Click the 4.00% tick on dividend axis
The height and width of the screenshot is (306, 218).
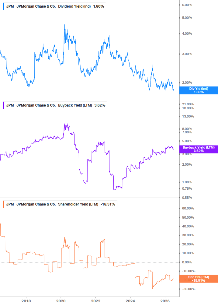pyautogui.click(x=187, y=33)
